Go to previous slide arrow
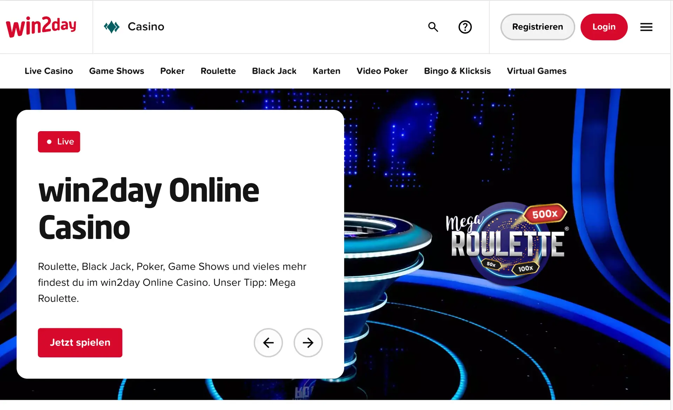673x410 pixels. [x=268, y=343]
